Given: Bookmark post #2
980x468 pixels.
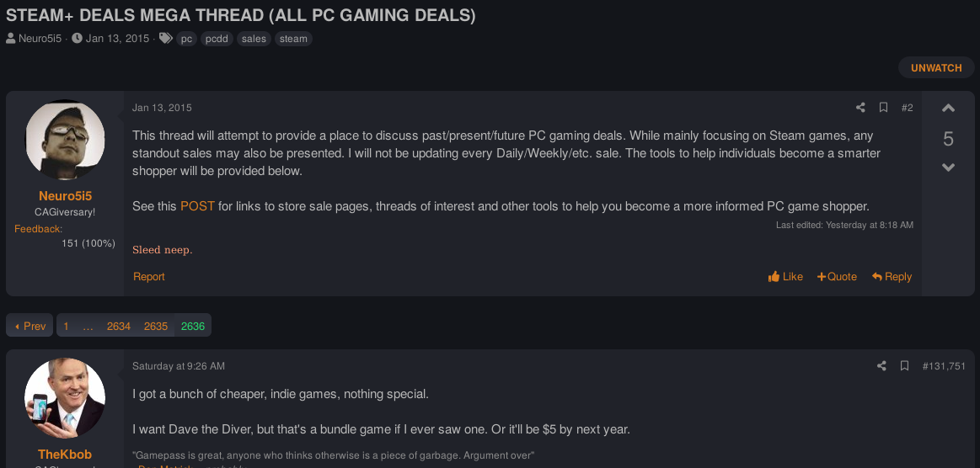Looking at the screenshot, I should [883, 108].
